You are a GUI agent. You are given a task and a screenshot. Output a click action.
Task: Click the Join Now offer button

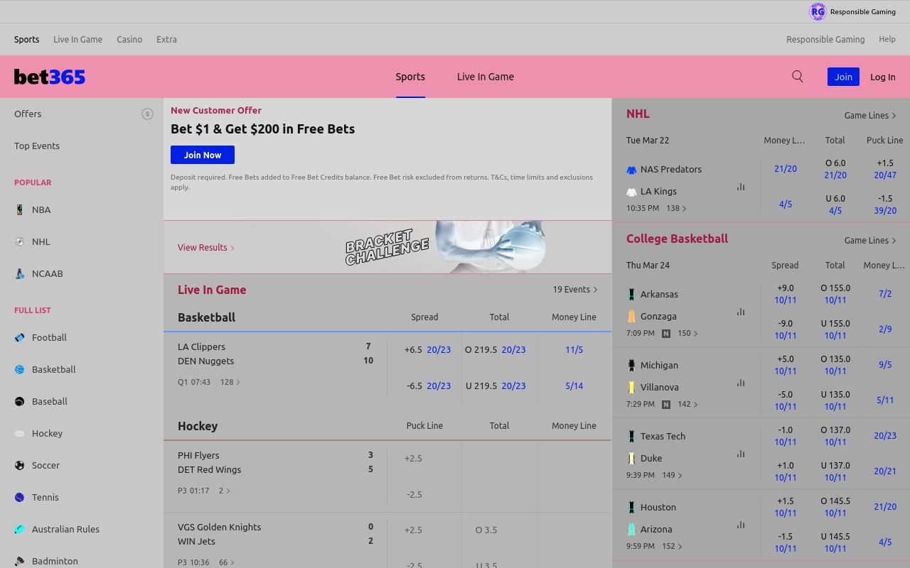click(203, 155)
